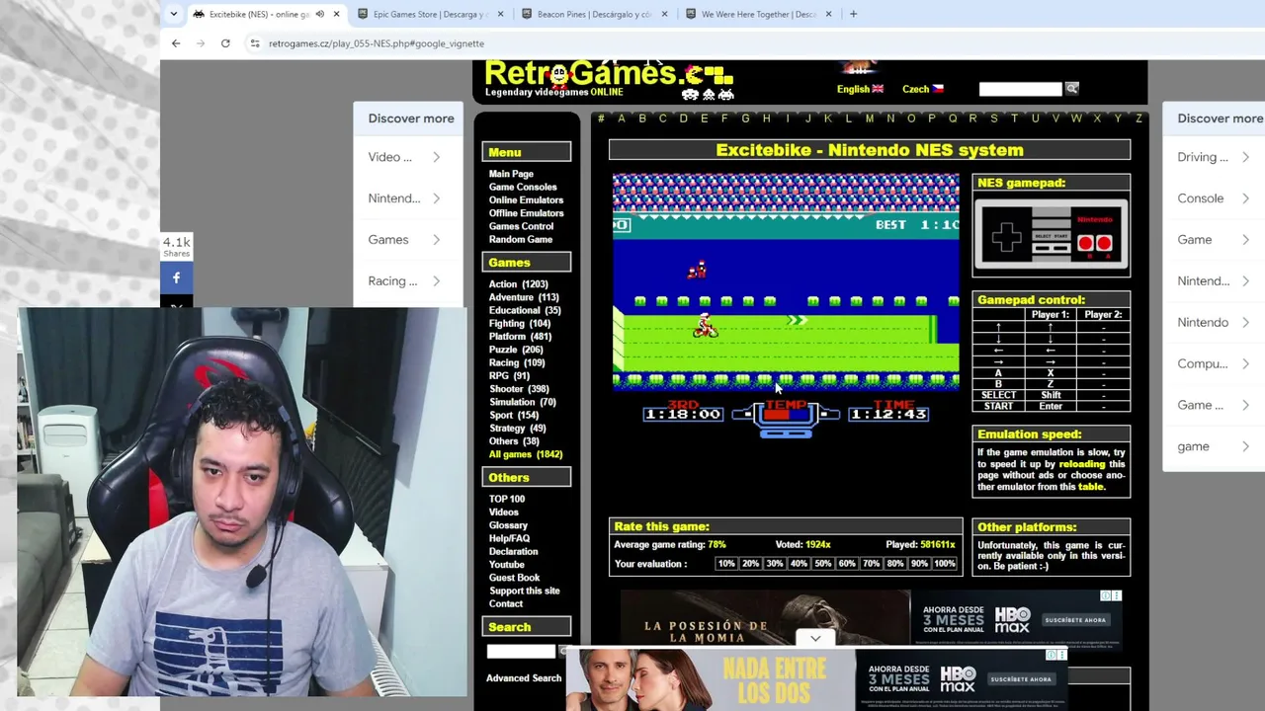
Task: Open All games (1842) list
Action: pos(526,454)
